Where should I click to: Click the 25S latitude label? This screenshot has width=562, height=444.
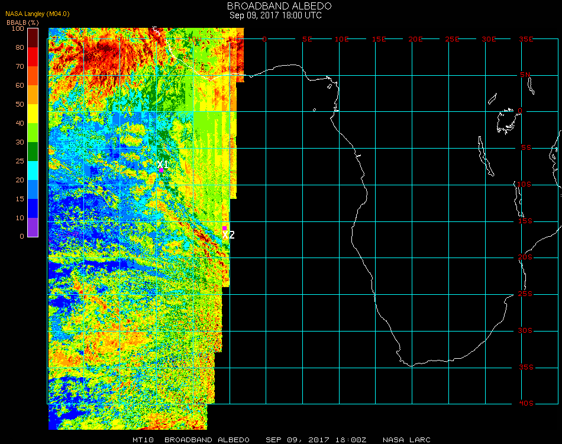click(525, 294)
